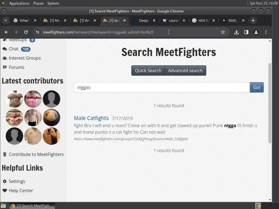Open the Applications menu in top panel
This screenshot has width=279, height=209.
point(19,3)
